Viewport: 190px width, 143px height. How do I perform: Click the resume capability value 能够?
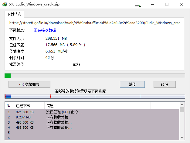coord(76,64)
